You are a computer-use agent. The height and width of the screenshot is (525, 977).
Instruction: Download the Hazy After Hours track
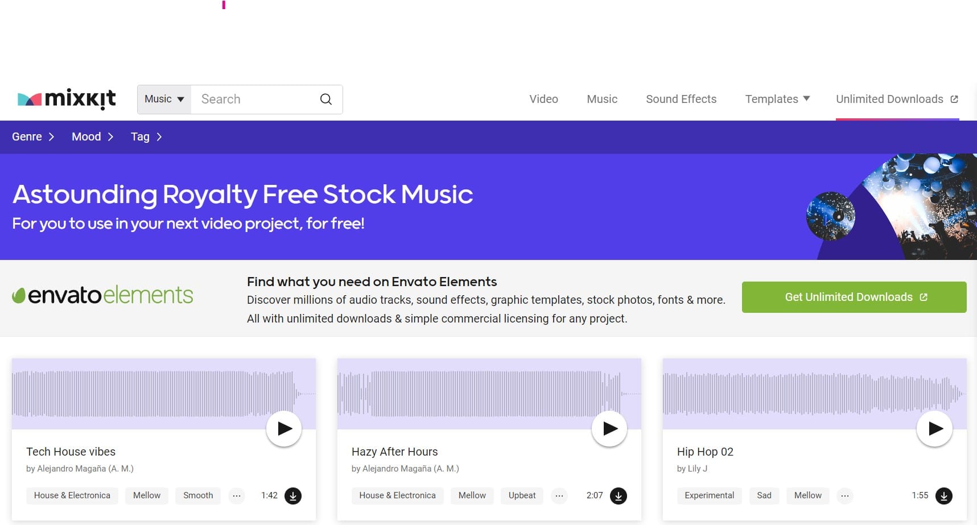(x=619, y=496)
